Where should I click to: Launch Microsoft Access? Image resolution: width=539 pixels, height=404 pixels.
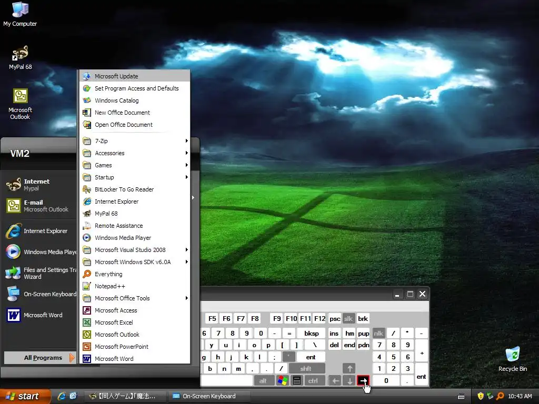tap(135, 310)
